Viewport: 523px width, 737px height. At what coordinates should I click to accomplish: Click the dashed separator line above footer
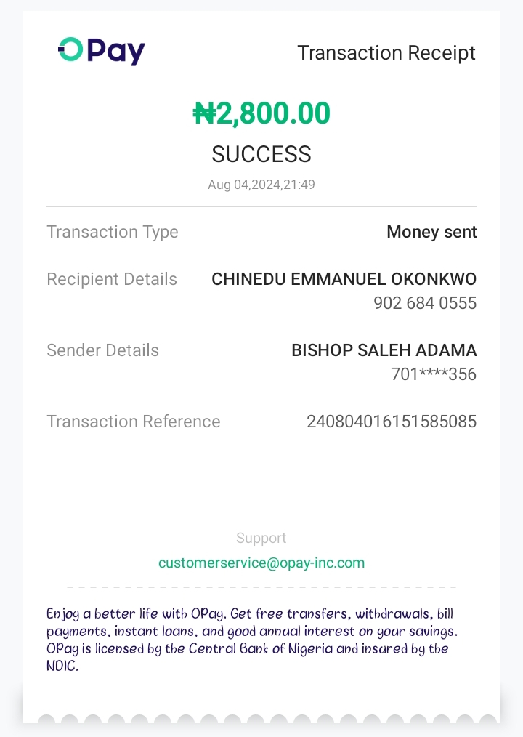(x=261, y=587)
